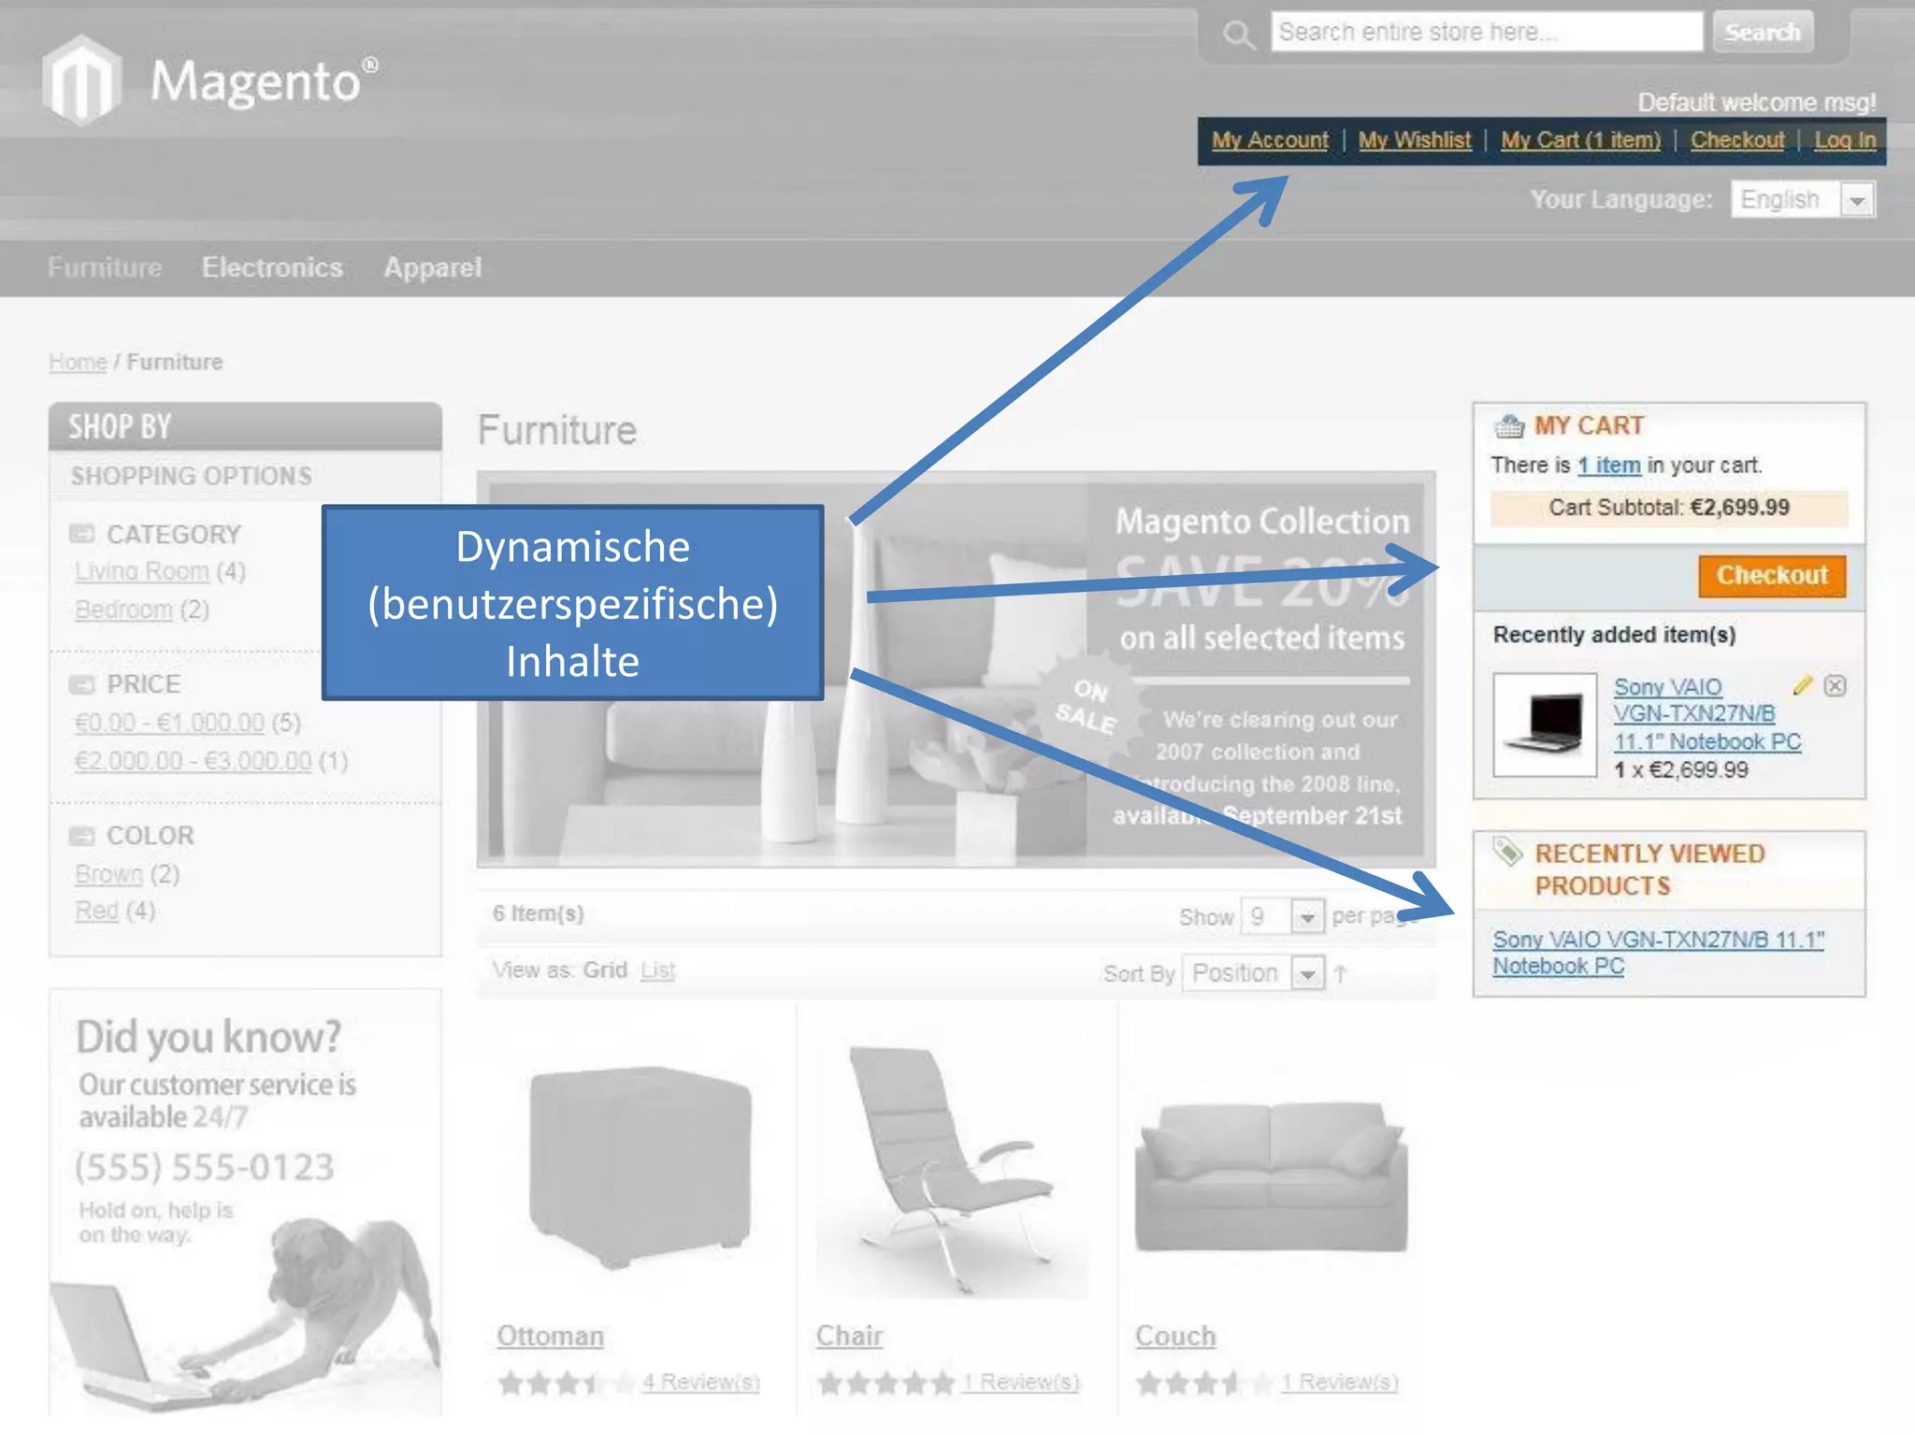Click the Magento logo icon
Screen dimensions: 1915x1436
tap(82, 79)
